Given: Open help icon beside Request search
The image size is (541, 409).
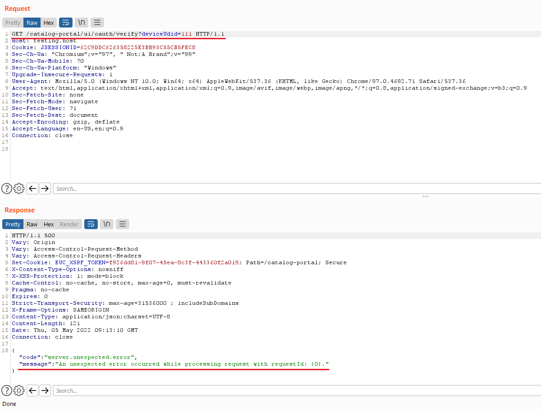Looking at the screenshot, I should point(6,188).
